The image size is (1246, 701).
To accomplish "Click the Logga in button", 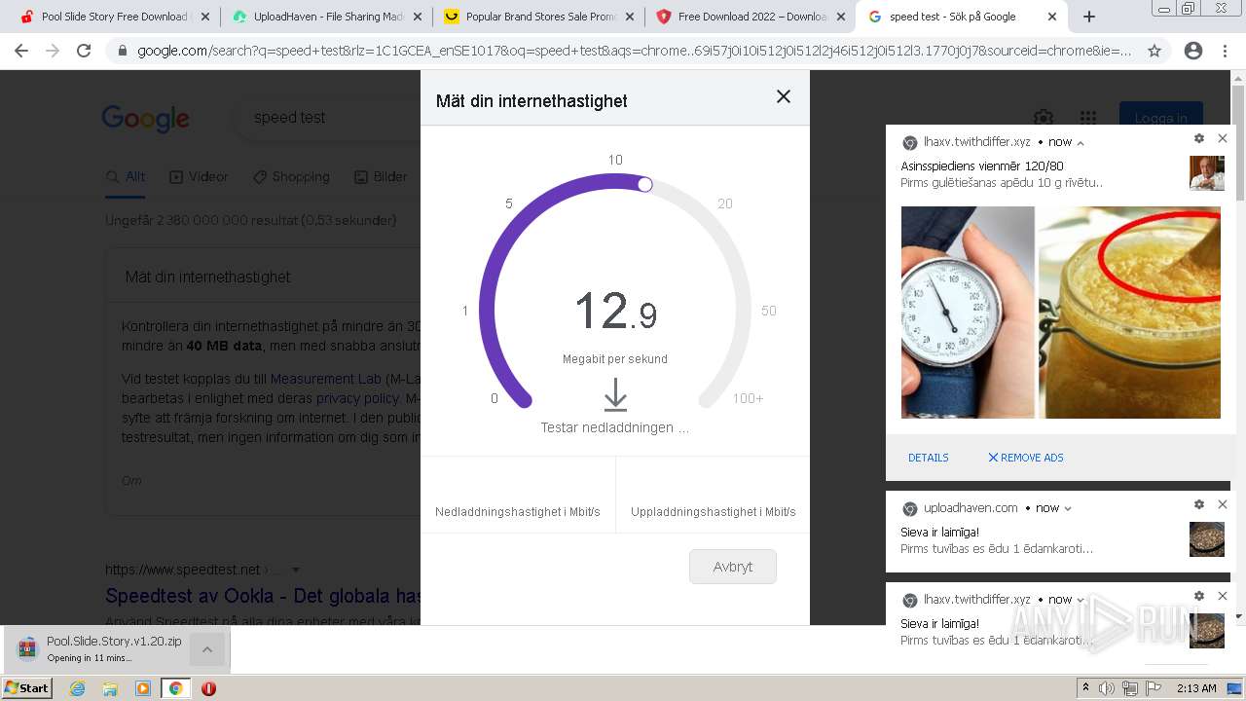I will pos(1161,118).
